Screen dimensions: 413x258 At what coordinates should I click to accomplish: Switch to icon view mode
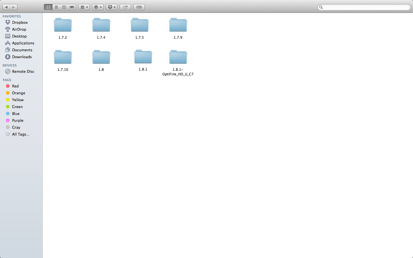(48, 7)
